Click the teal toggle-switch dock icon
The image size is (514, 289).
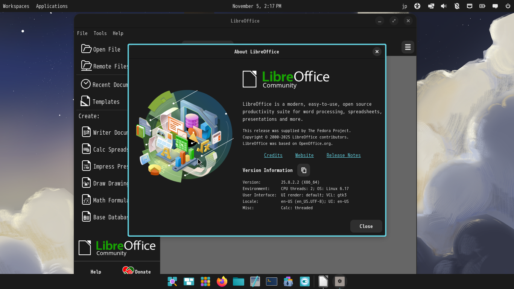click(305, 281)
